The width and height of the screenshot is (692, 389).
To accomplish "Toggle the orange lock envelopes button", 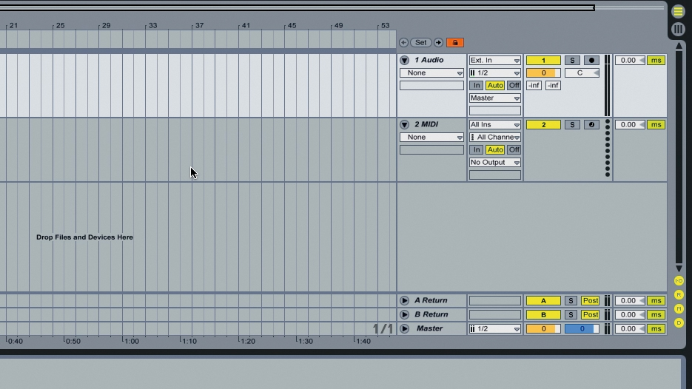I will coord(455,42).
